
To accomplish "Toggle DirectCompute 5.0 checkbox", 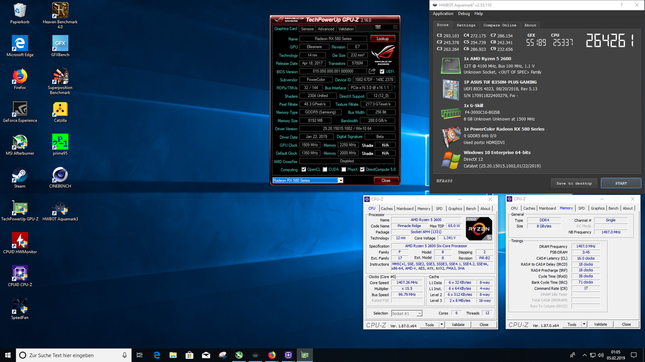I will 362,169.
